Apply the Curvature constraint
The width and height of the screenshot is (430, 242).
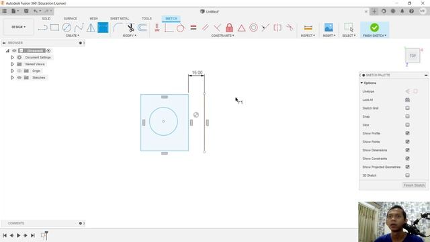[290, 28]
